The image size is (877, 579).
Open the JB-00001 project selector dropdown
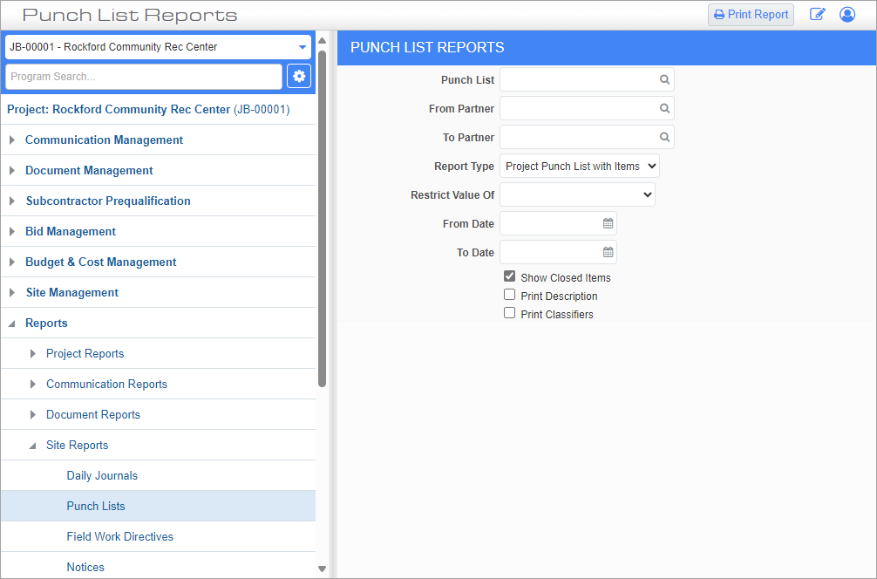tap(158, 47)
